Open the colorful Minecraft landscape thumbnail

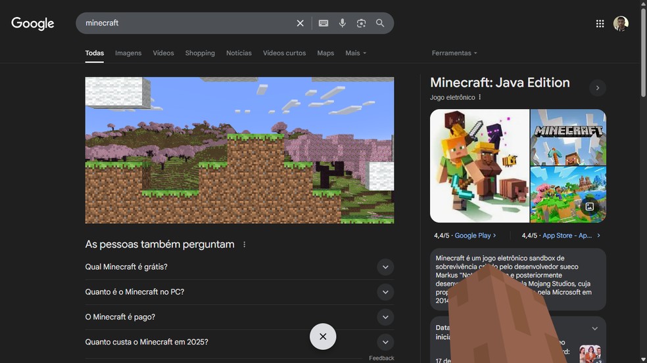tap(568, 194)
